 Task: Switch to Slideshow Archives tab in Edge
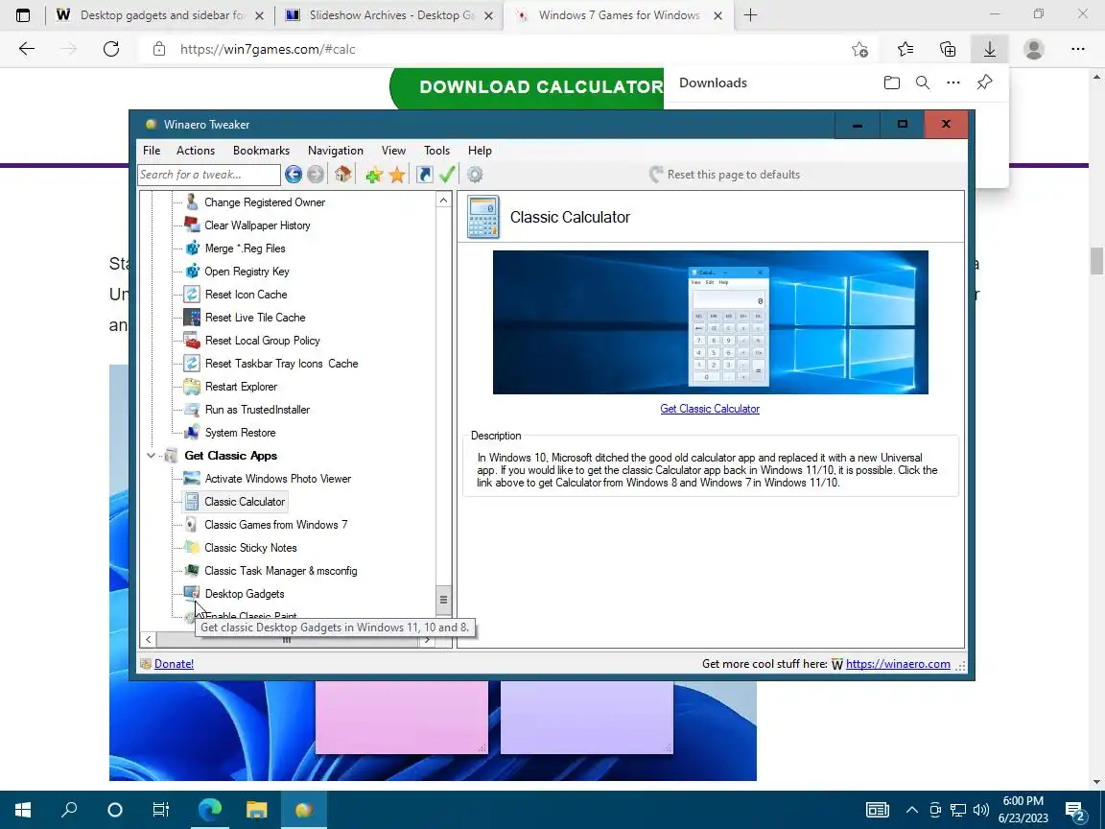pyautogui.click(x=389, y=14)
